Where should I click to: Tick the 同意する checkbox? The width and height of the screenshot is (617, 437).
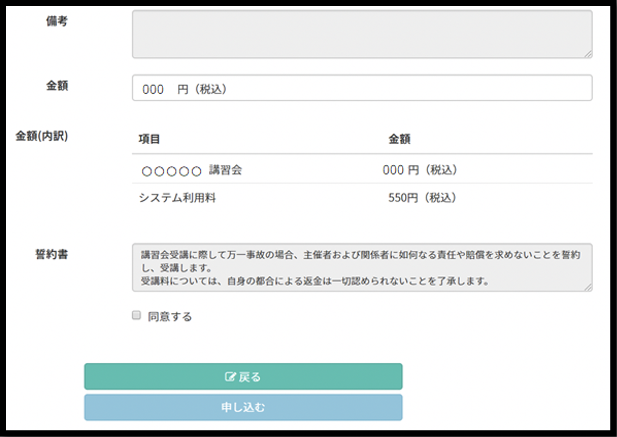[x=136, y=315]
